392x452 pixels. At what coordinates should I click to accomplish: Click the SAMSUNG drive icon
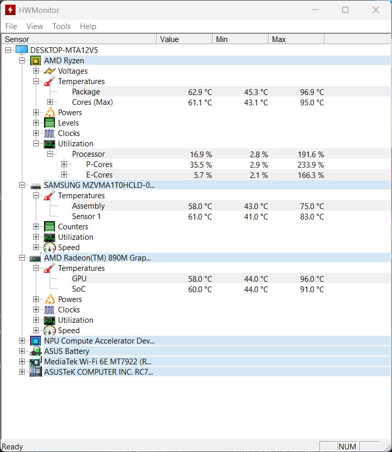tap(35, 186)
